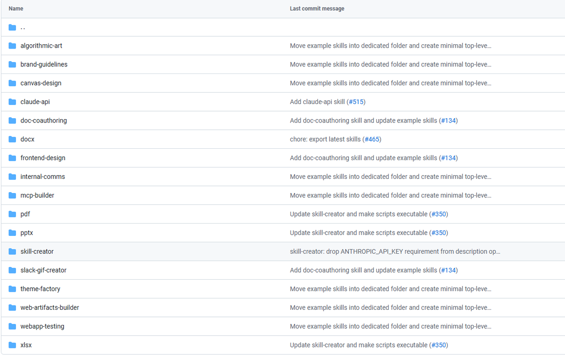Open the brand-guidelines folder name link

(x=44, y=65)
